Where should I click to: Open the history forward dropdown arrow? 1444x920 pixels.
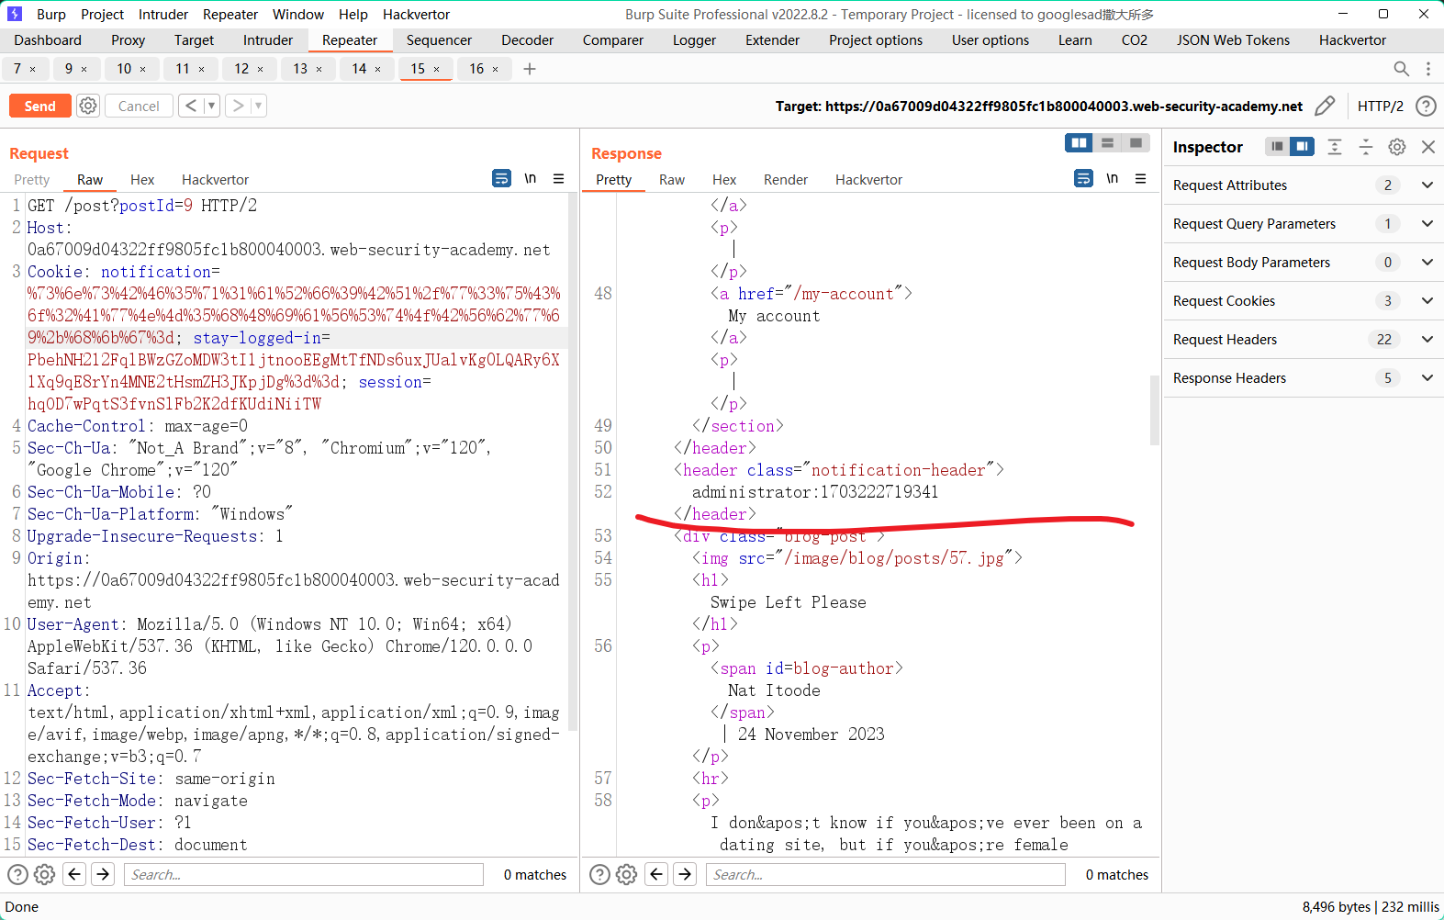[x=259, y=106]
